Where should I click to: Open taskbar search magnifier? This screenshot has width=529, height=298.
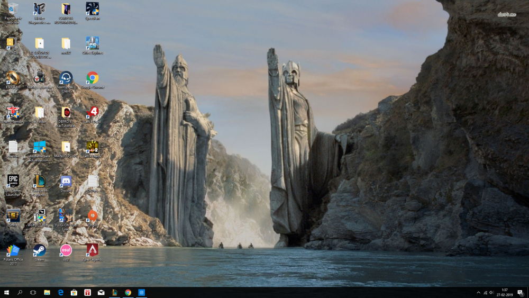coord(20,292)
